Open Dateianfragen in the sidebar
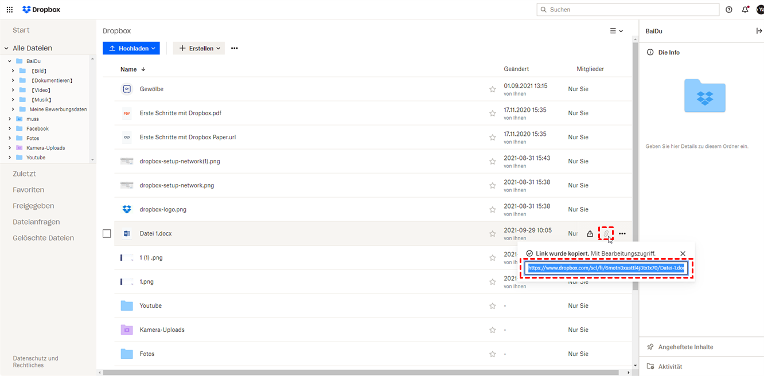The height and width of the screenshot is (376, 764). (x=36, y=222)
